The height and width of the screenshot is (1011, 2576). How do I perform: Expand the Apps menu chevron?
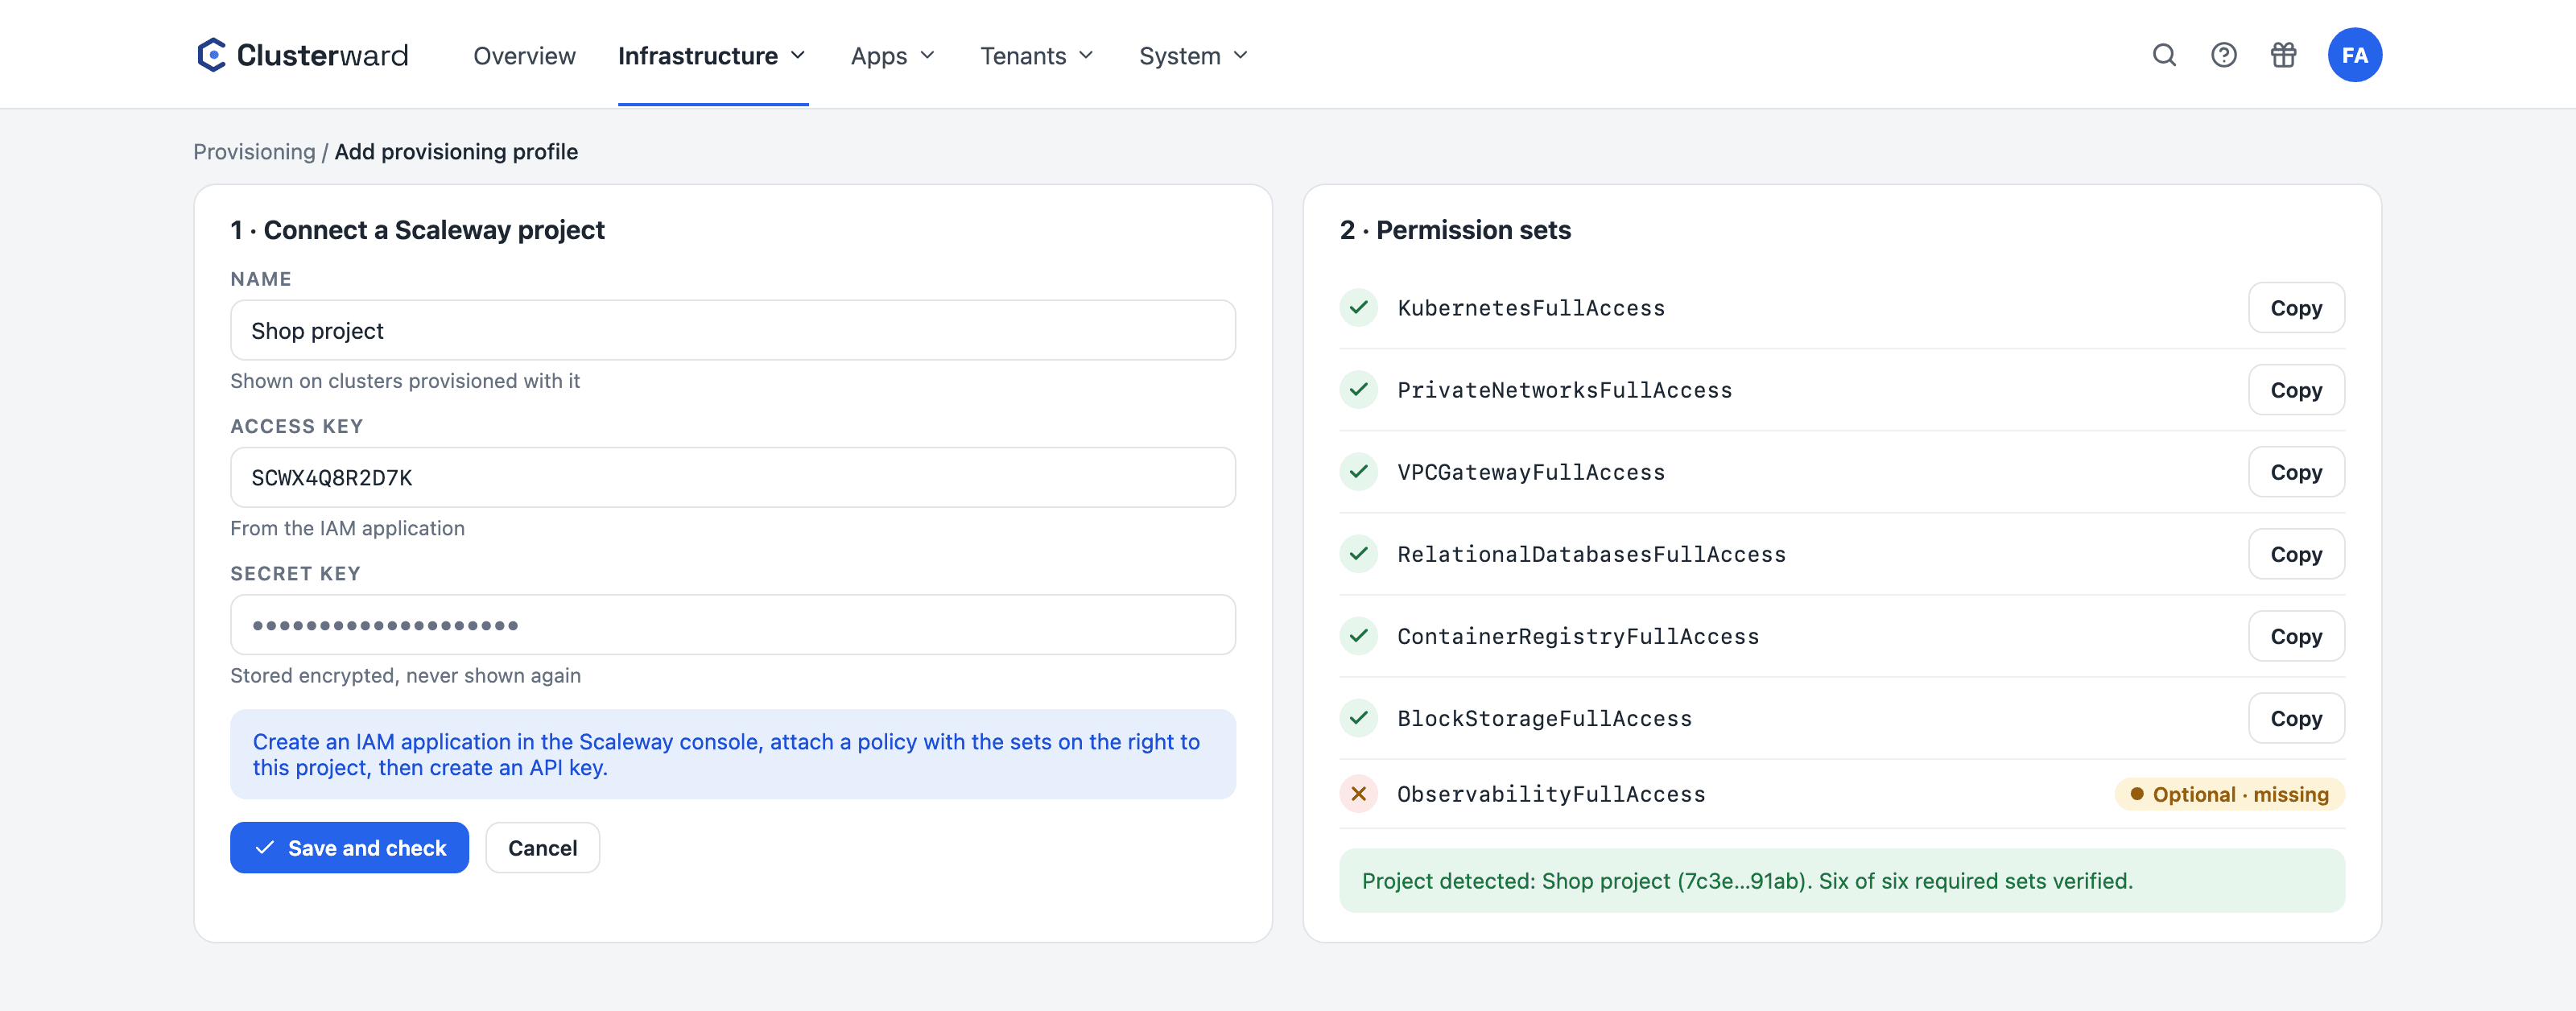coord(927,56)
